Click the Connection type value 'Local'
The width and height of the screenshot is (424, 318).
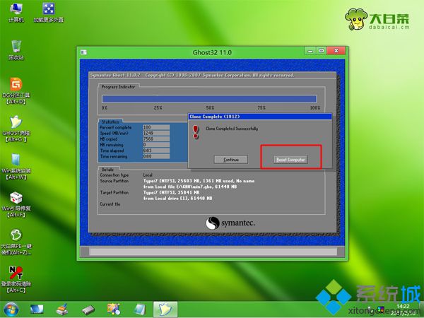[x=148, y=175]
